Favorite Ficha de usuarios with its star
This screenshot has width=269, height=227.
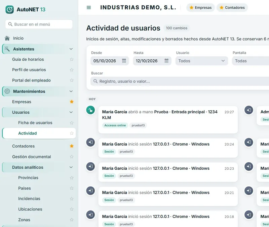pyautogui.click(x=72, y=123)
